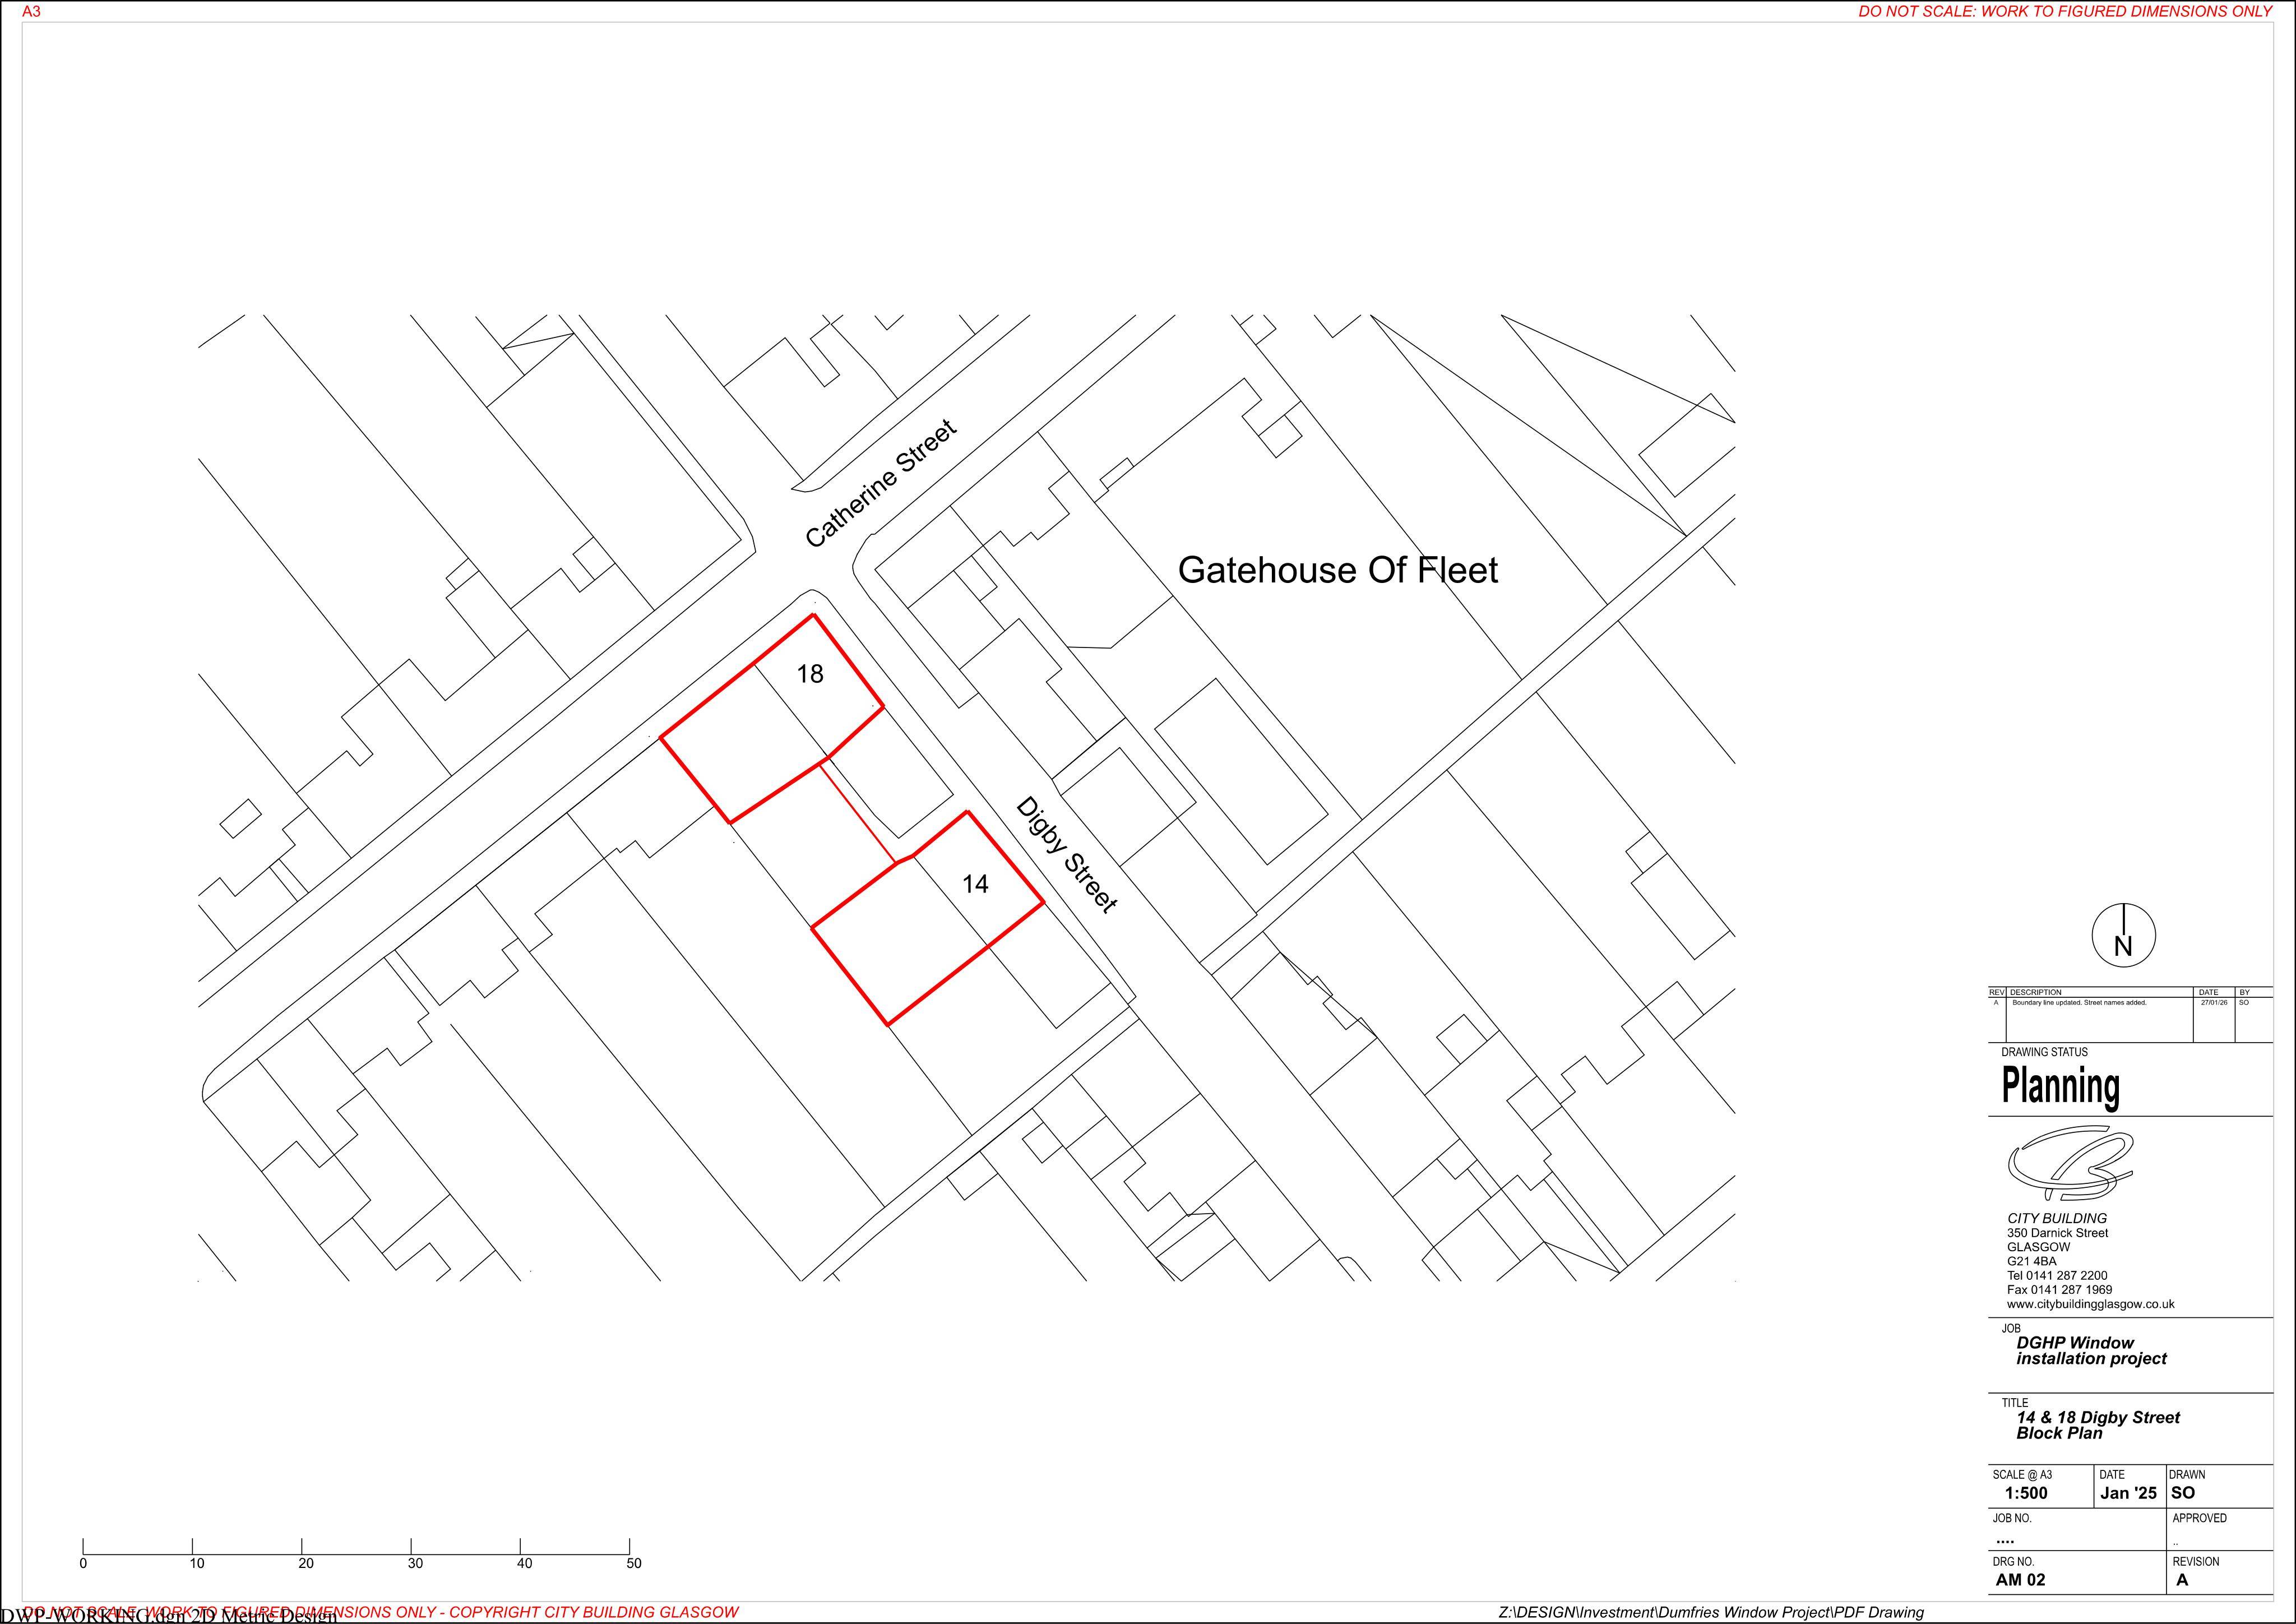2296x1624 pixels.
Task: Click the 'JOB' section label
Action: click(2011, 1329)
